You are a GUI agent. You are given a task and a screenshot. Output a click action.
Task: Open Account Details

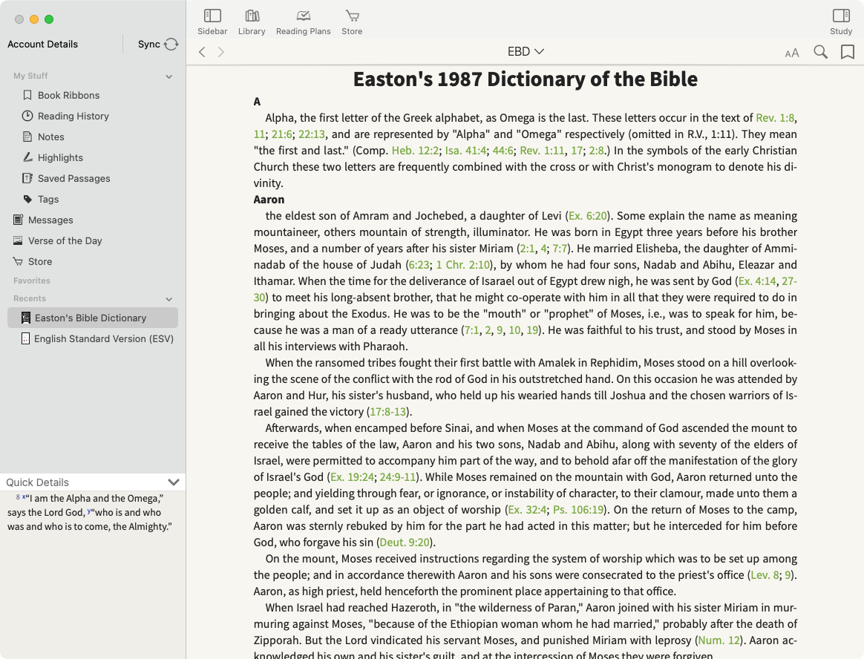(x=42, y=44)
